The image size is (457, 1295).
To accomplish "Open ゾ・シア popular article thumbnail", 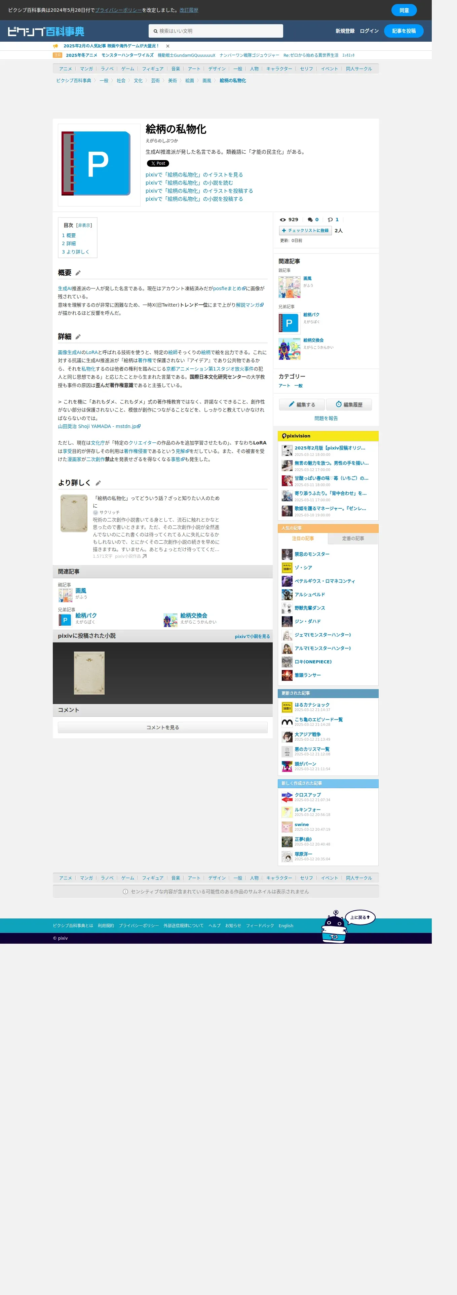I will 287,567.
